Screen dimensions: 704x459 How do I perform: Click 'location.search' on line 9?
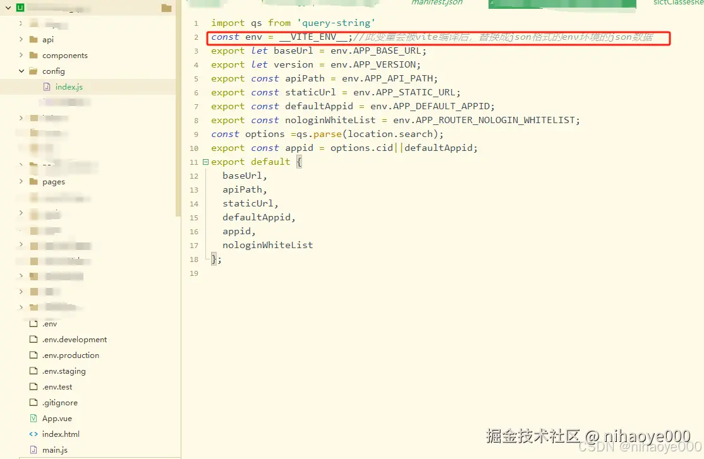(390, 134)
